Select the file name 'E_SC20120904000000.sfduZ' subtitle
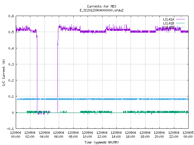 pos(102,10)
